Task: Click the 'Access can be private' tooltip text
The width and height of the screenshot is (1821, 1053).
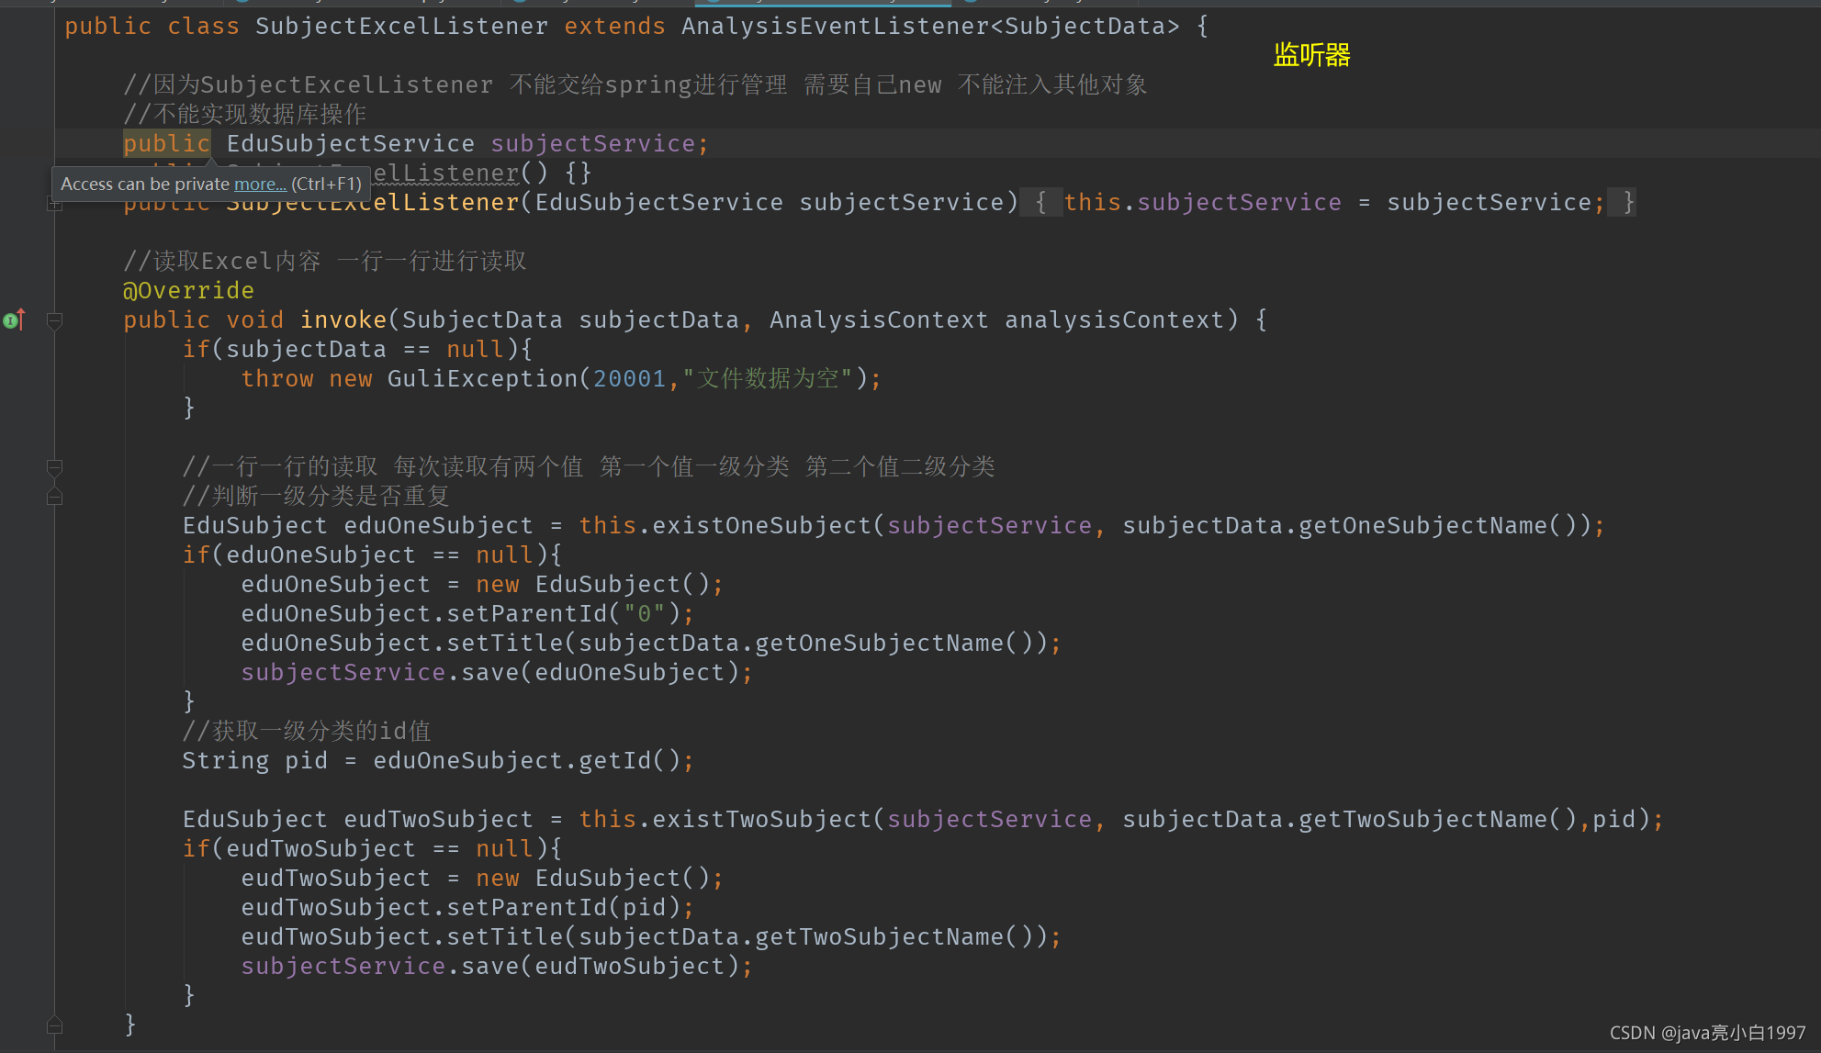Action: tap(144, 184)
